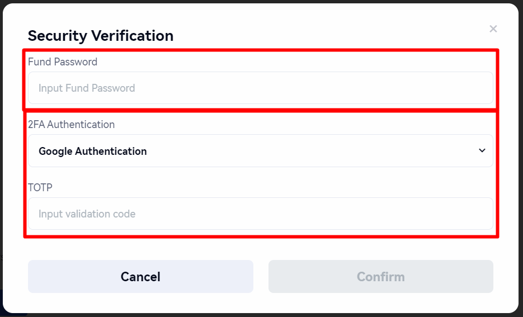Click the TOTP label

coord(40,187)
